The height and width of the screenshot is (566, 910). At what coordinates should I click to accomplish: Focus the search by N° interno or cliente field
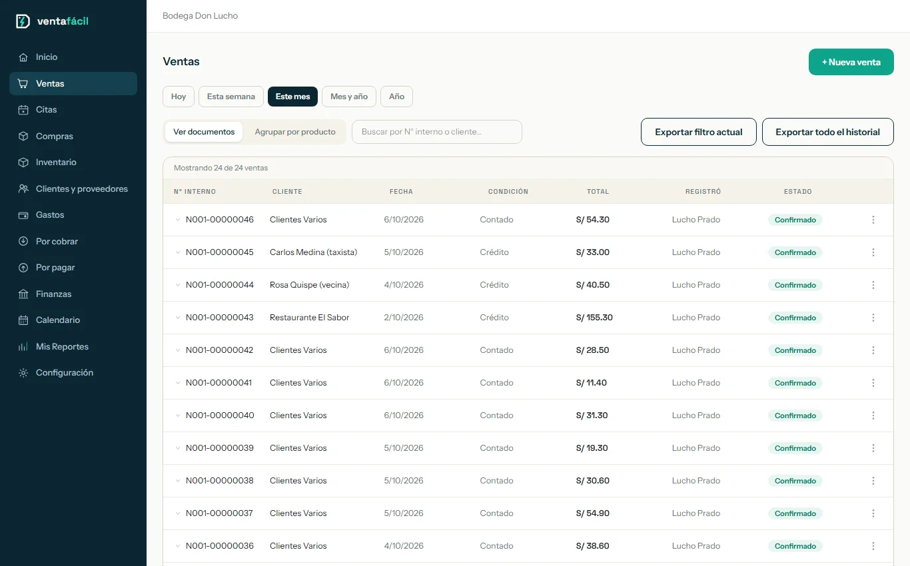[437, 132]
